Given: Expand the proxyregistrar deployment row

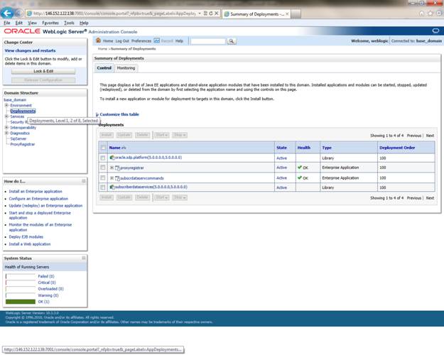Looking at the screenshot, I should tap(112, 168).
